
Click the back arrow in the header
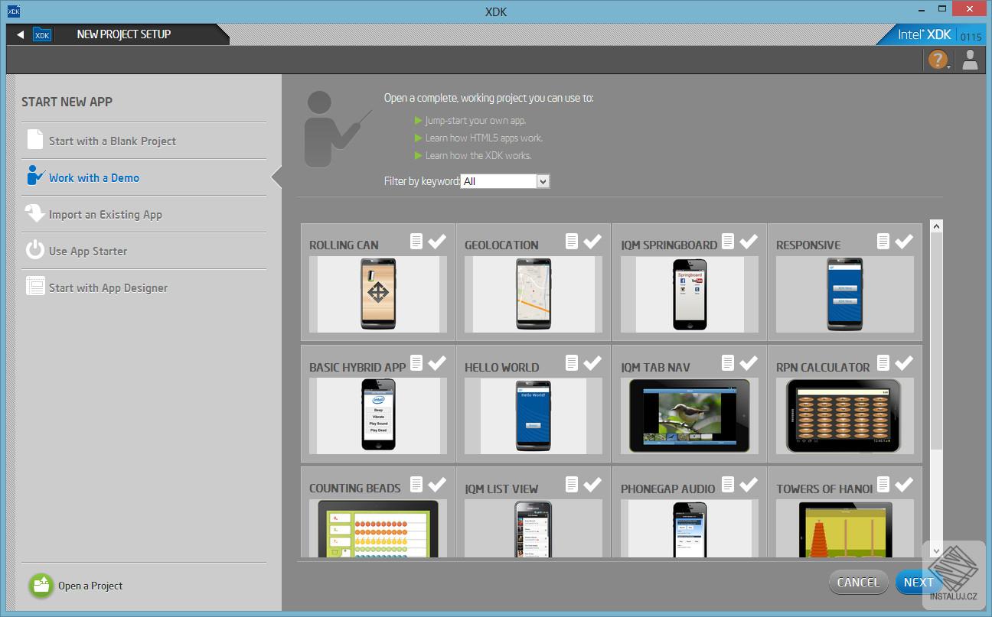point(20,34)
